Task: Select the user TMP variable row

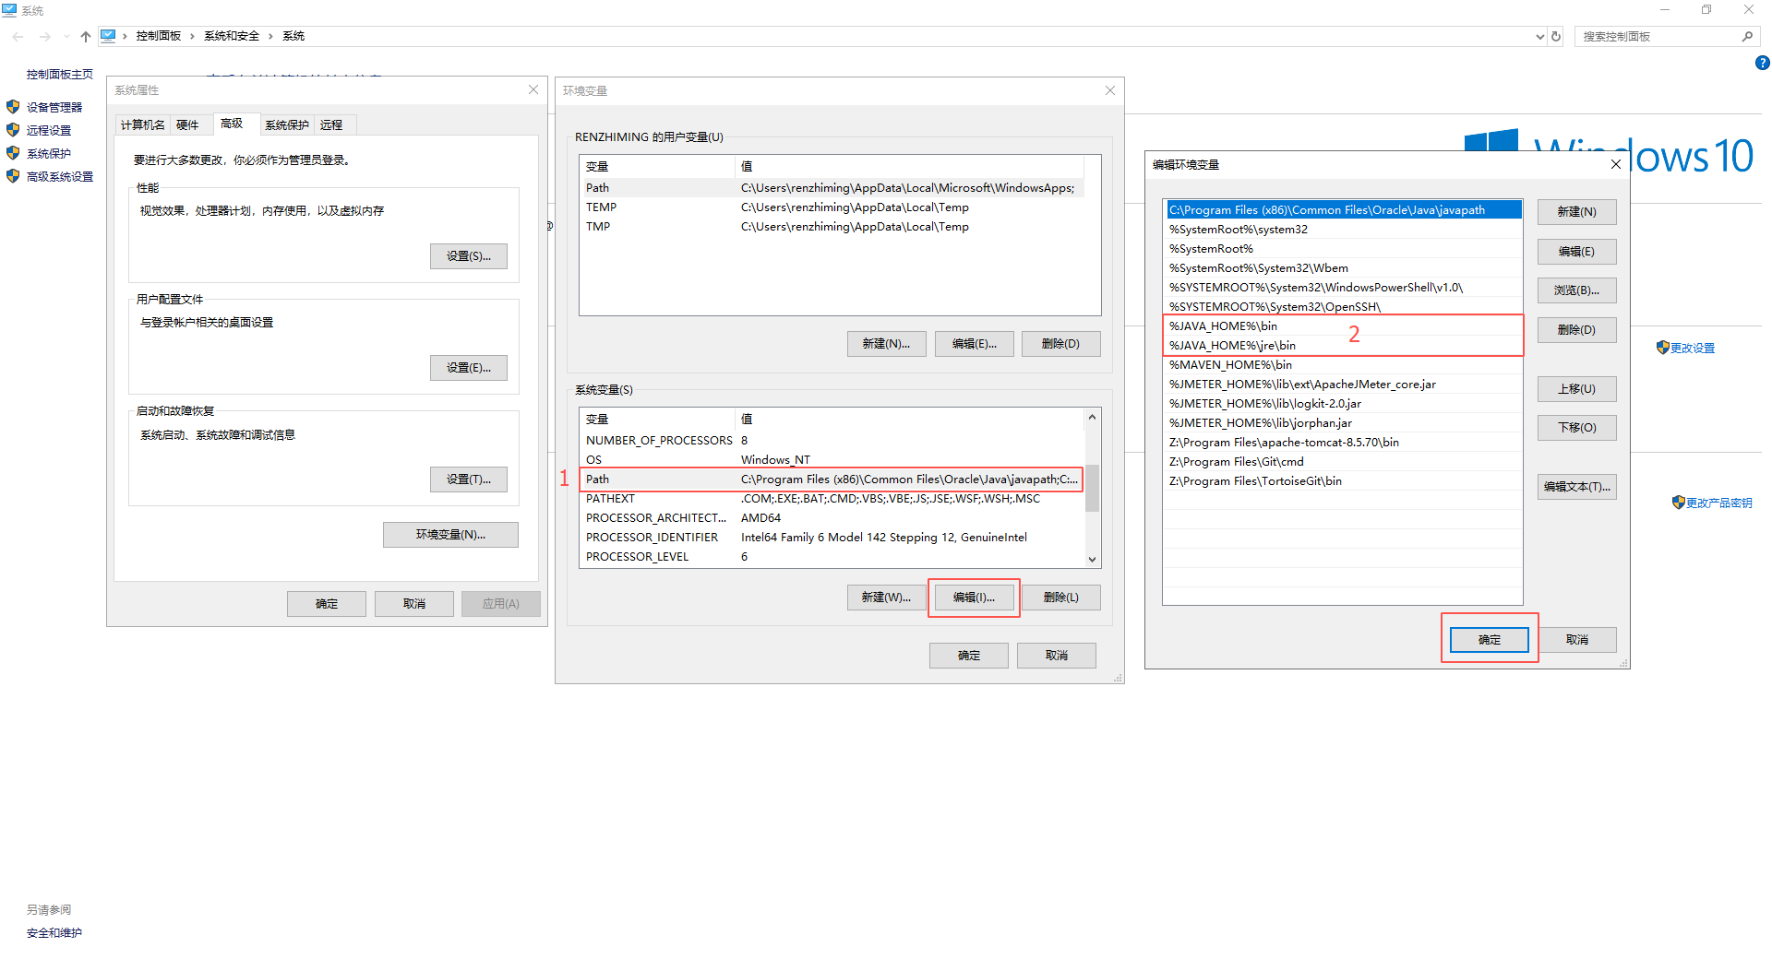Action: pos(832,227)
